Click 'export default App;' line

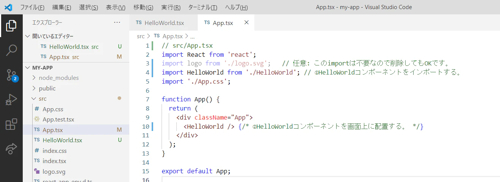click(196, 171)
